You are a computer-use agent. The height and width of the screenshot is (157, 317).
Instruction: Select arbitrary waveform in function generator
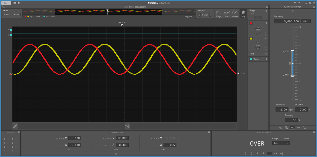click(x=305, y=128)
